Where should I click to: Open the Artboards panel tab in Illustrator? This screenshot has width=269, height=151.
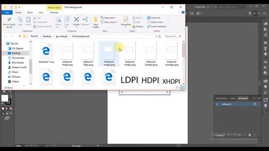coord(243,98)
